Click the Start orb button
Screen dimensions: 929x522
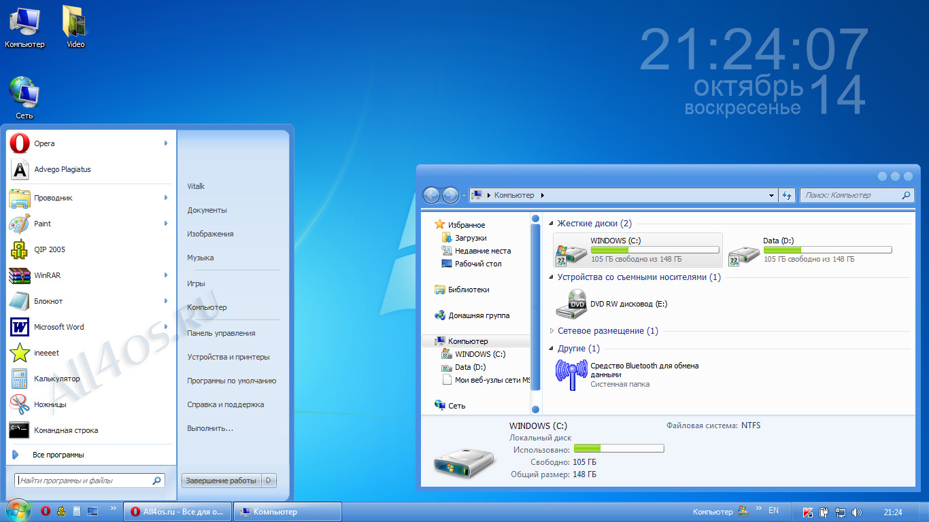(18, 511)
